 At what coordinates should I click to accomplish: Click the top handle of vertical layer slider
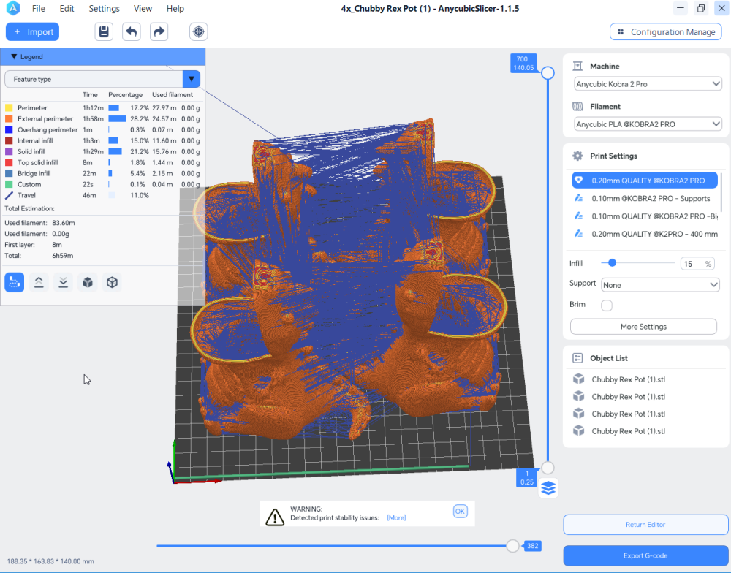coord(548,73)
